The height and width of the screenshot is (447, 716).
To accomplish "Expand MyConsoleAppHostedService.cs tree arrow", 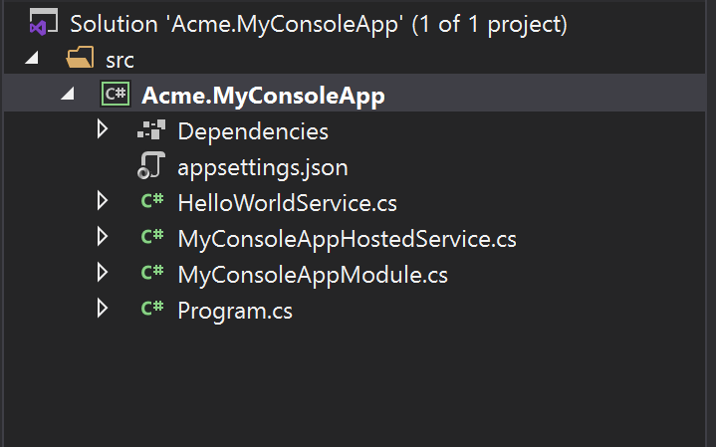I will pos(103,237).
